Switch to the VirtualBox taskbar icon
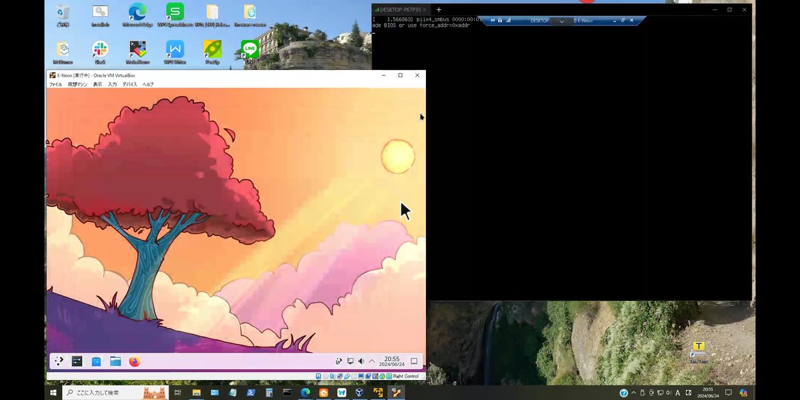800x400 pixels. coord(359,393)
